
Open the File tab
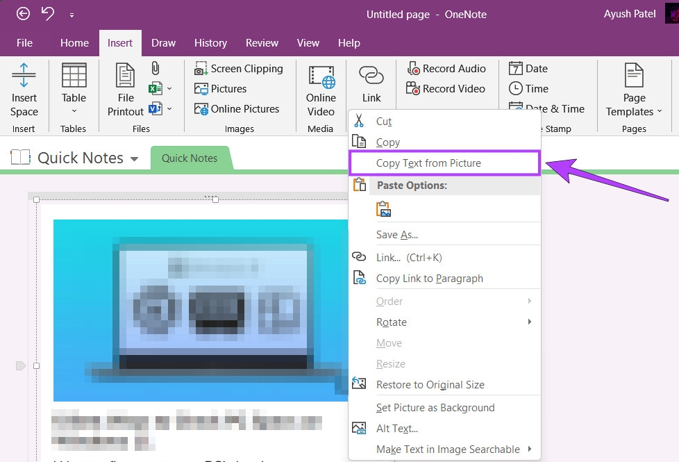tap(24, 43)
